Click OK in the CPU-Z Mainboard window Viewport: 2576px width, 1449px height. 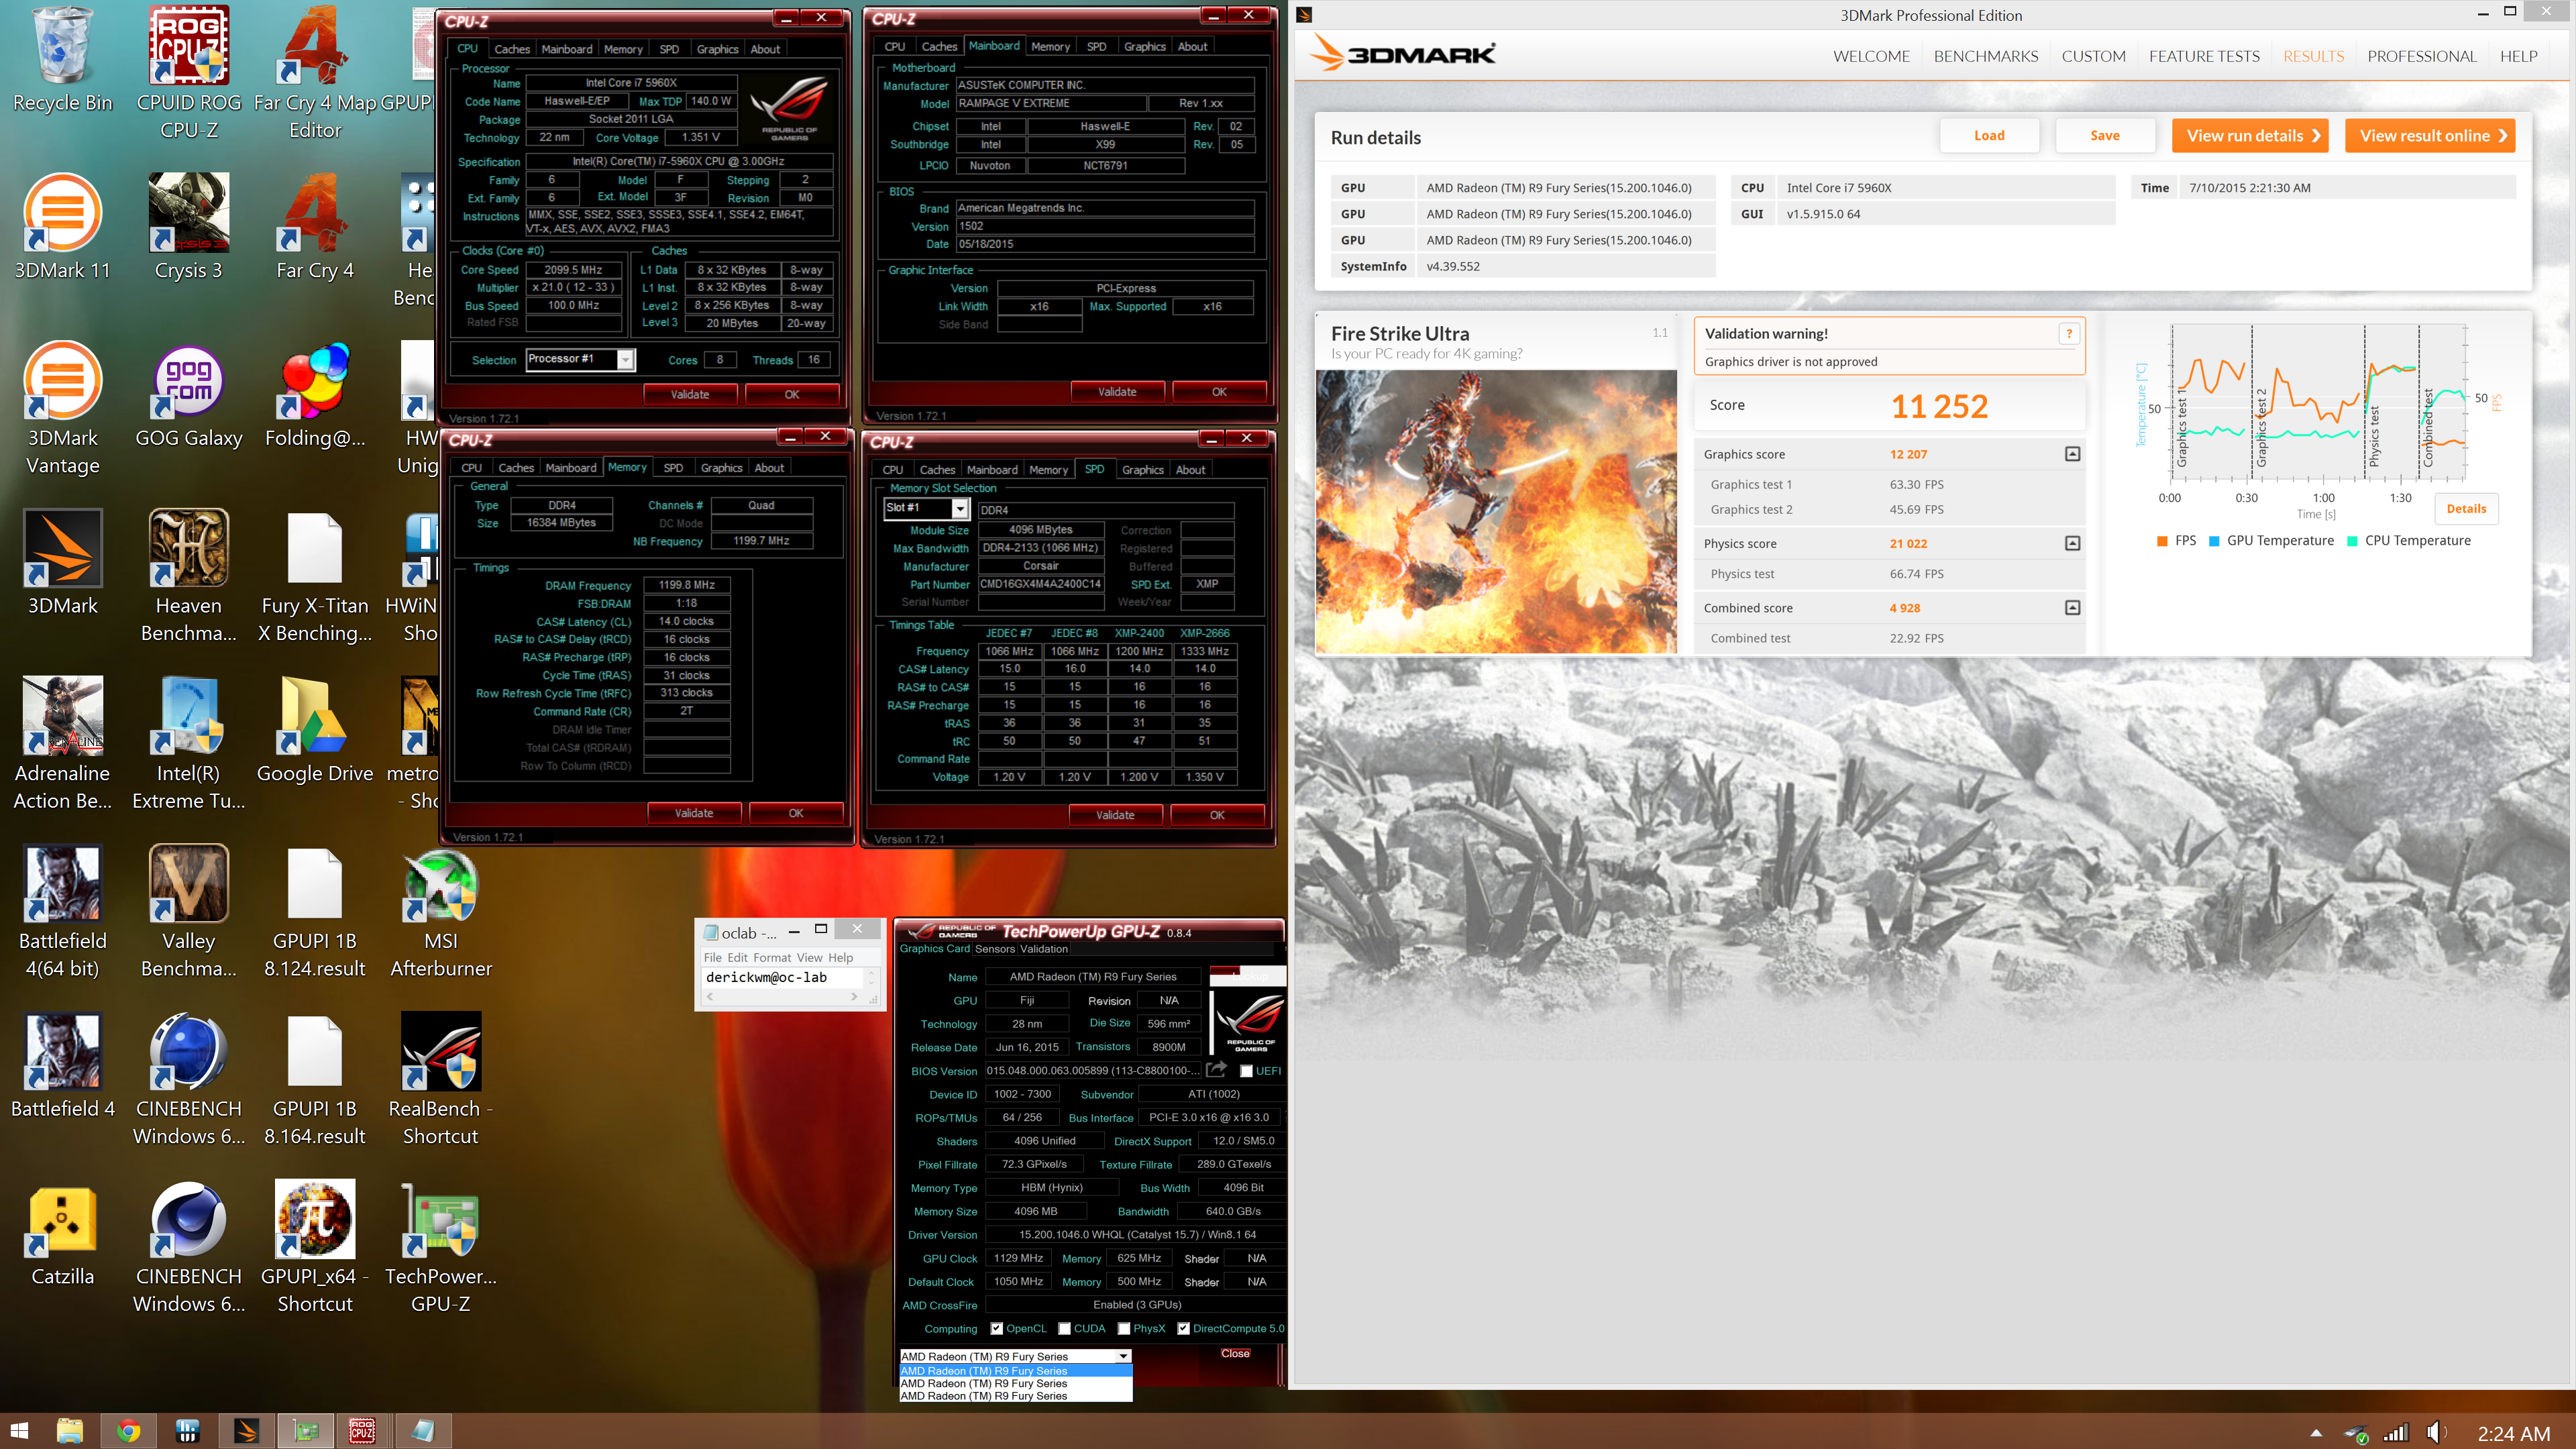pos(1219,391)
